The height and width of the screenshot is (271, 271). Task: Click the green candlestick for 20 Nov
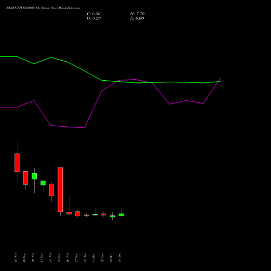(x=34, y=176)
